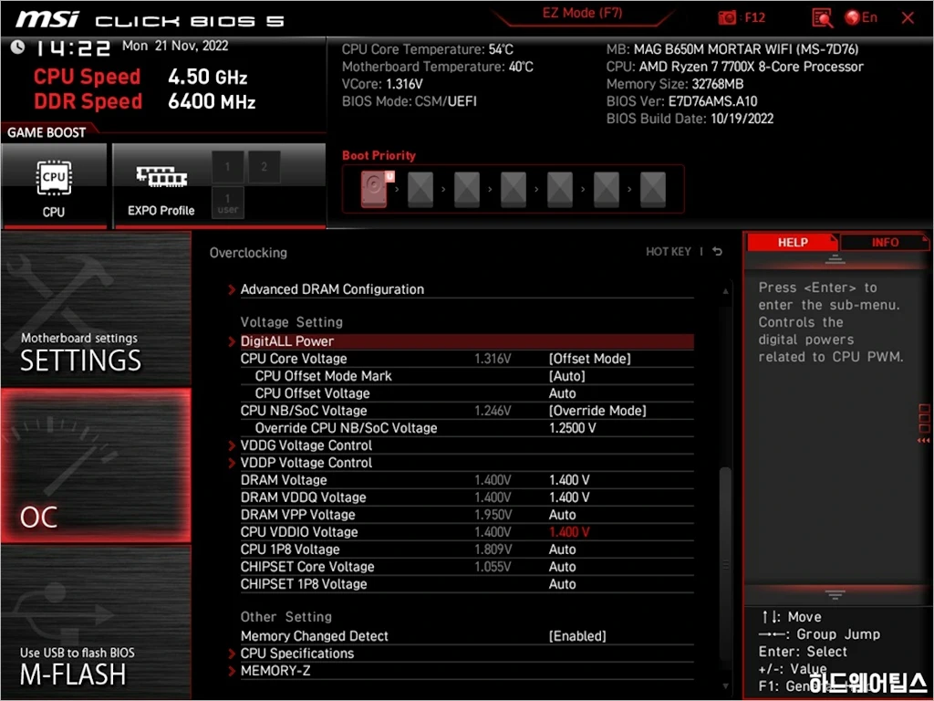Switch to EZ Mode (F7)
Viewport: 934px width, 701px height.
click(582, 13)
